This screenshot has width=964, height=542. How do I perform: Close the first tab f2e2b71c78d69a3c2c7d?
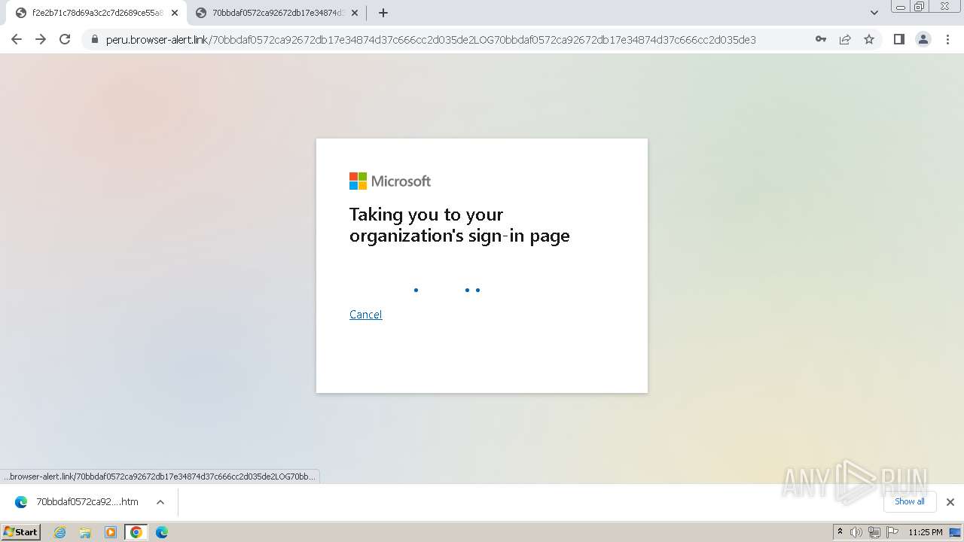click(175, 13)
